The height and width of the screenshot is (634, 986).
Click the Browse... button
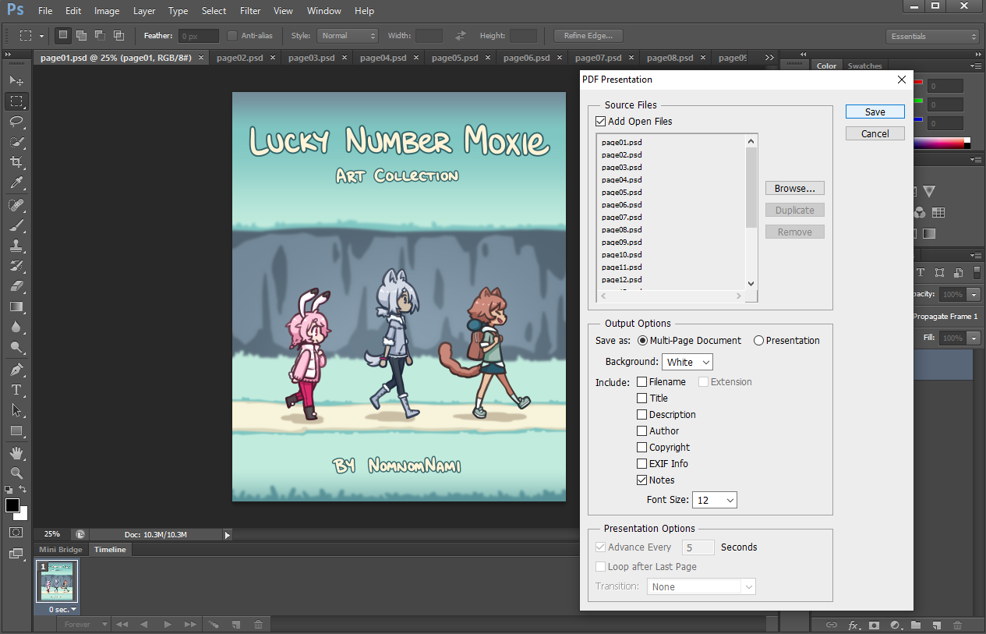click(x=795, y=188)
